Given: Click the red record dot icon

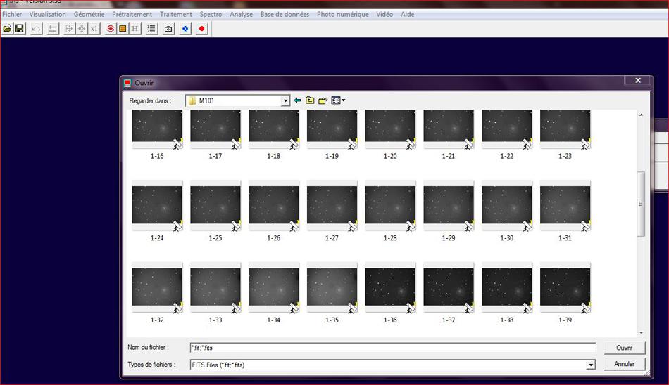Looking at the screenshot, I should coord(202,29).
